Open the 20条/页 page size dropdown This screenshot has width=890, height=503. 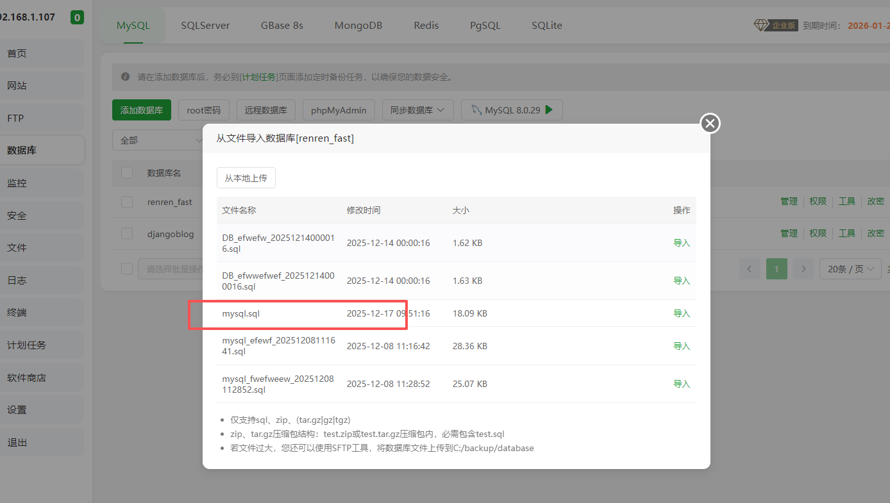coord(850,268)
